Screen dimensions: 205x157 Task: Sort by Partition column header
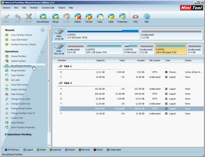tap(71, 60)
